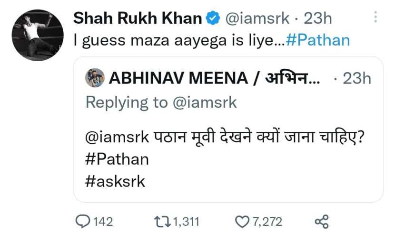Open the three-dot more options menu
395x240 pixels.
(376, 18)
